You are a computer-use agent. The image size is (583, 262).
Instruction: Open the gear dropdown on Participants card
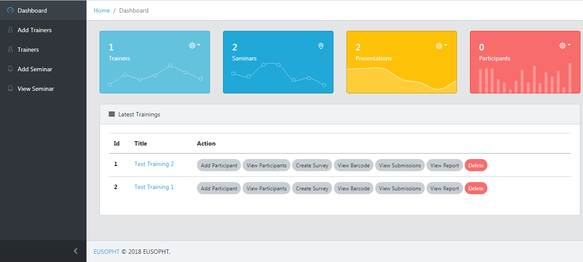(565, 45)
